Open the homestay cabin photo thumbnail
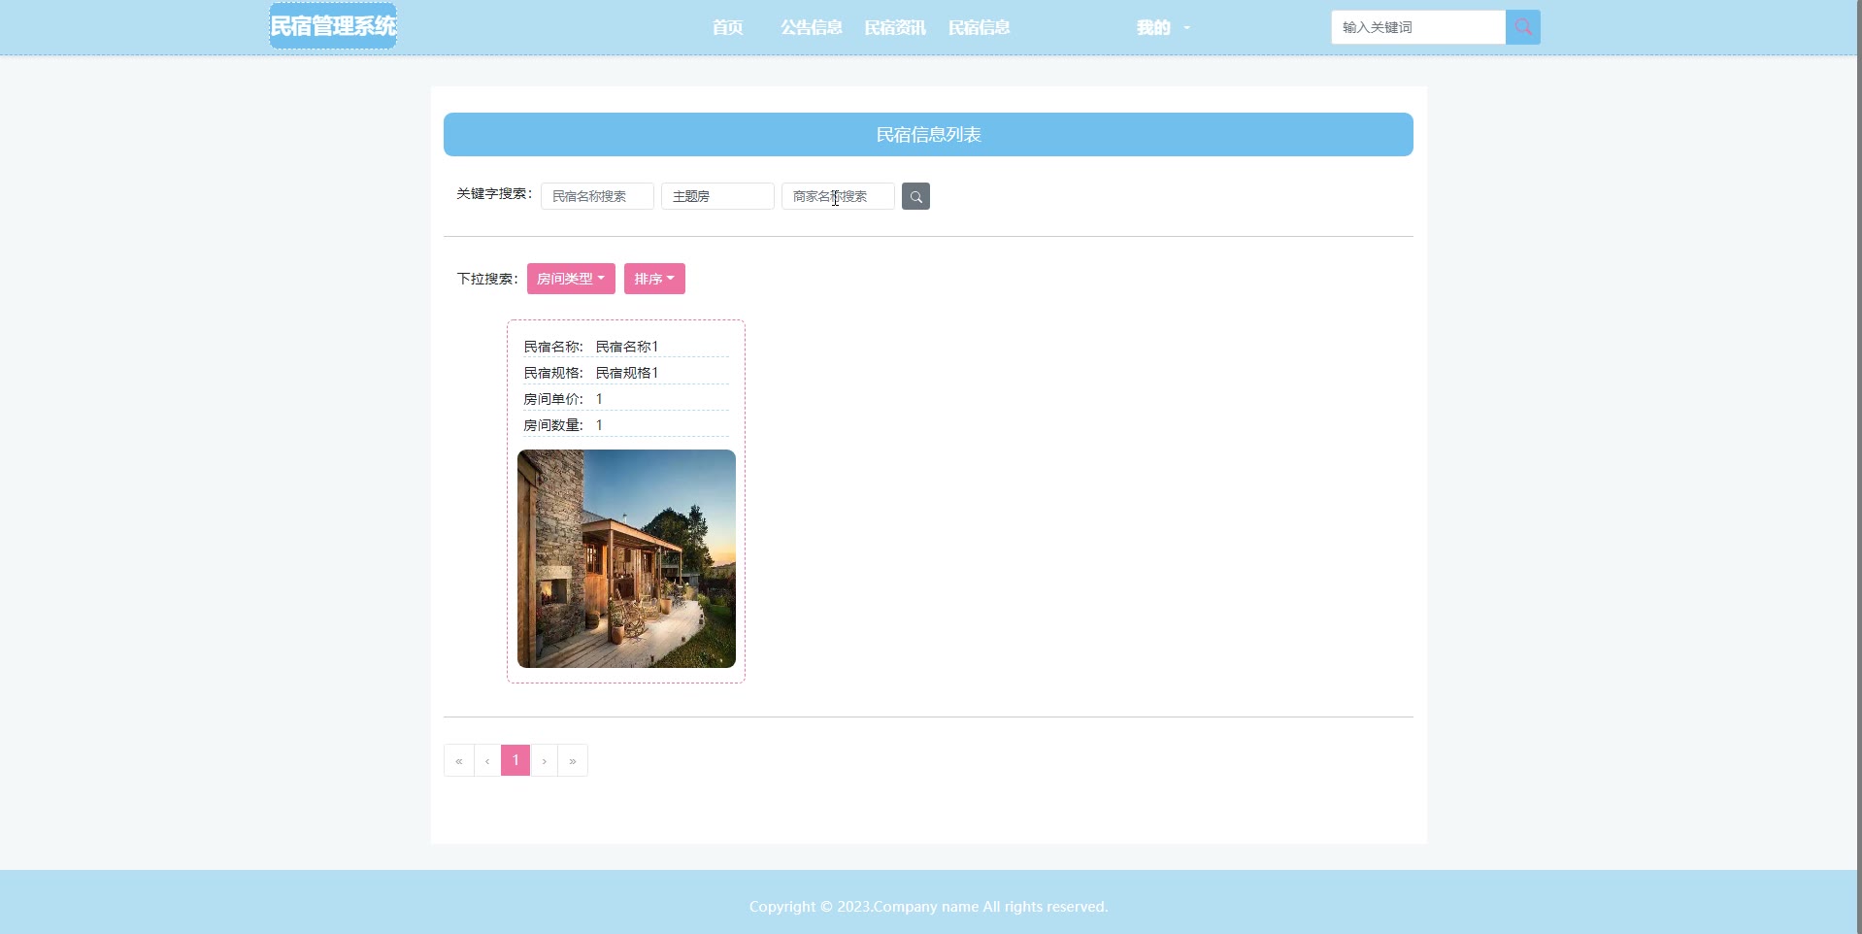 [x=626, y=558]
